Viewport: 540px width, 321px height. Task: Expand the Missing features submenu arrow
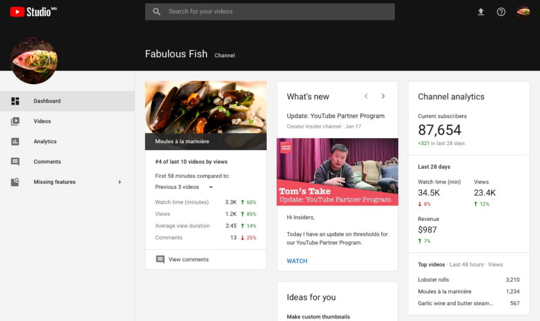(x=120, y=182)
